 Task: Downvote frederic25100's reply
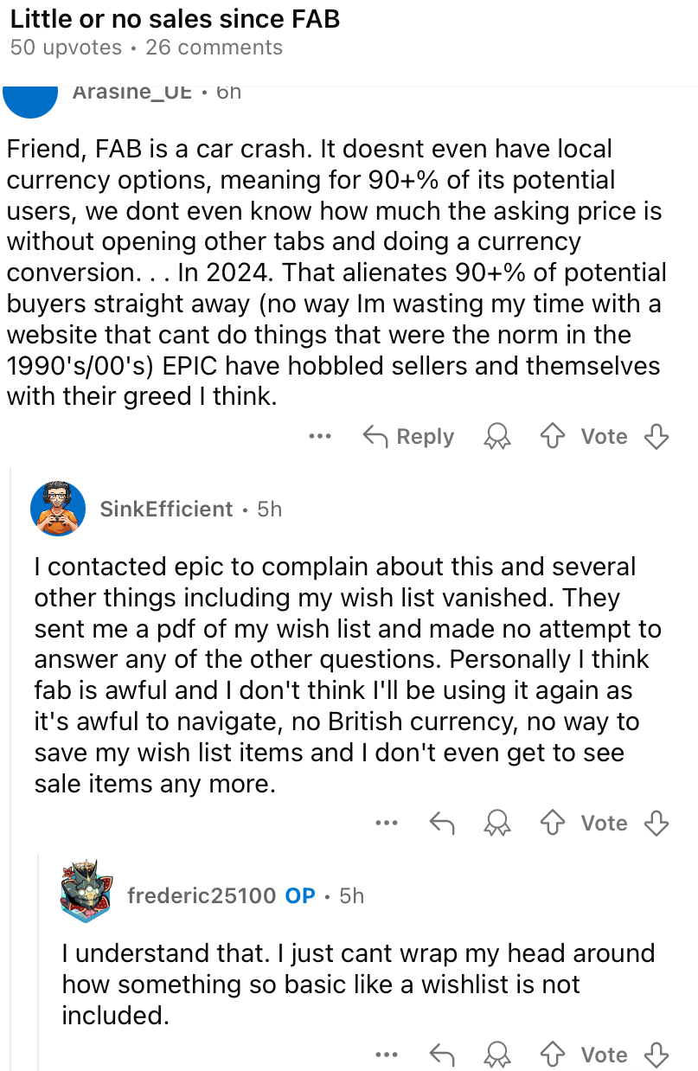(656, 1055)
